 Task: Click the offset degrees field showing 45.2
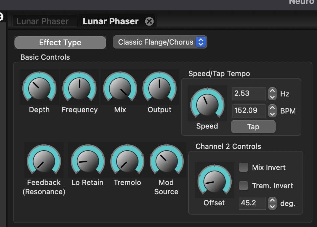[252, 203]
